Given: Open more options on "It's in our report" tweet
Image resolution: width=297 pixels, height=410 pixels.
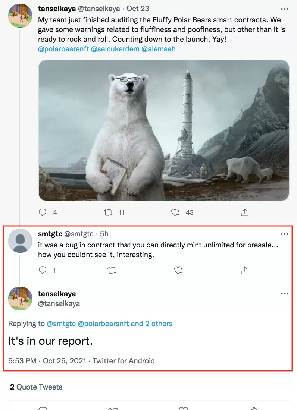Looking at the screenshot, I should pos(284,294).
